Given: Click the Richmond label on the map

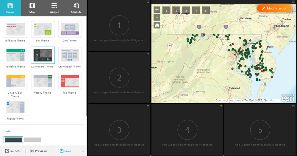Looking at the screenshot, I should (234, 88).
